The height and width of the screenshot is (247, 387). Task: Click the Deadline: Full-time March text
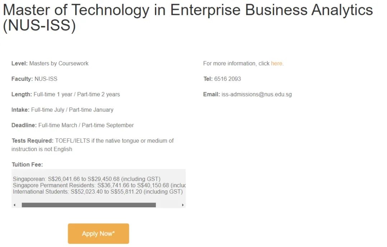click(72, 125)
